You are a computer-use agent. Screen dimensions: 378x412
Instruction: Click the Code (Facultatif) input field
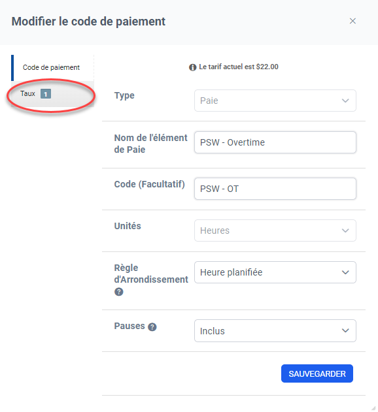point(275,189)
